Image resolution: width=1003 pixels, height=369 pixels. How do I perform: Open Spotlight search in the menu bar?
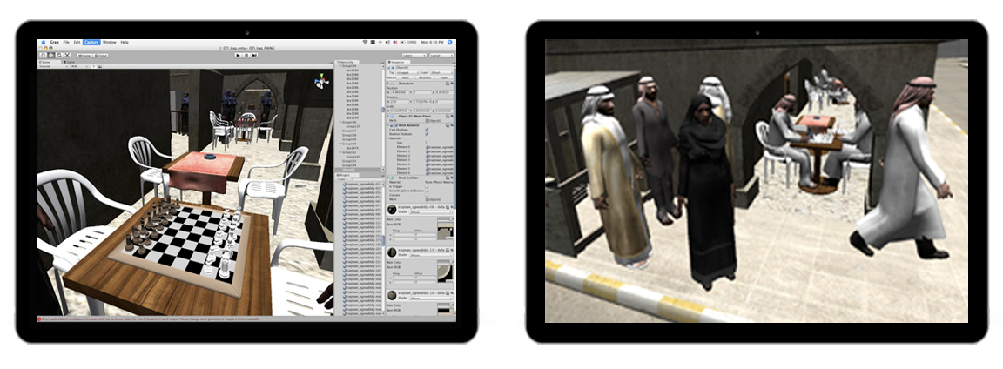(451, 42)
